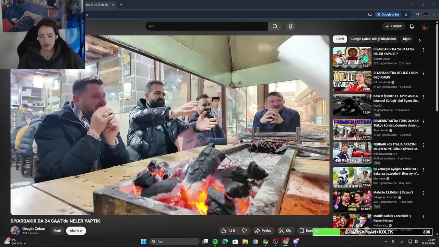
Task: Subscribe with the Abone ol button
Action: click(76, 231)
